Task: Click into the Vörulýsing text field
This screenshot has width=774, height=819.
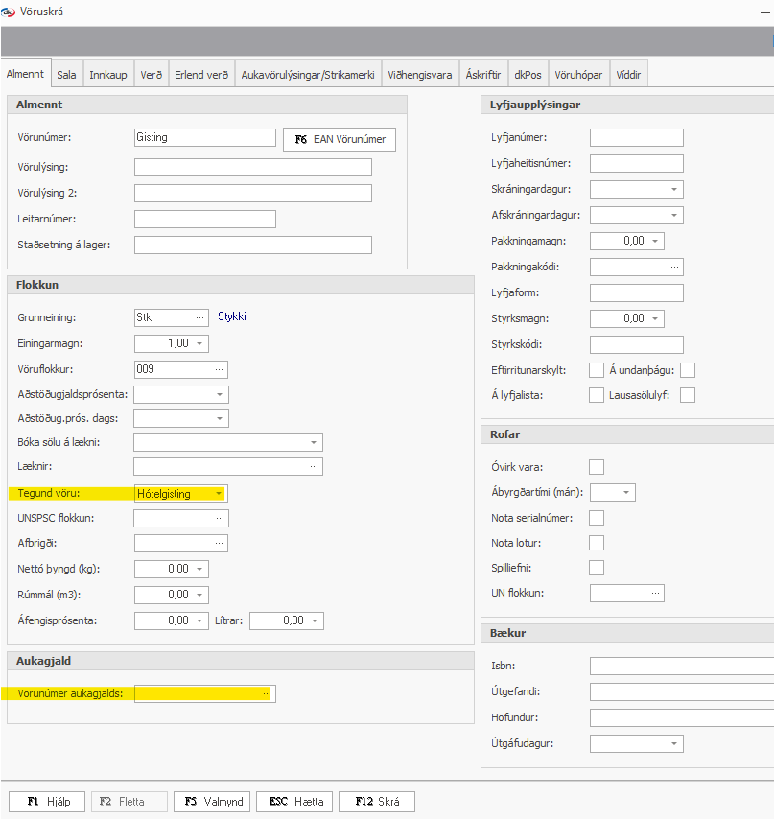Action: click(x=253, y=168)
